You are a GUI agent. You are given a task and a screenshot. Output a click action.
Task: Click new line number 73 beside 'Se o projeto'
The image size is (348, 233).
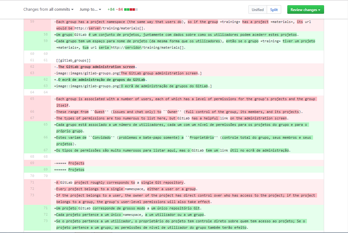point(45,221)
